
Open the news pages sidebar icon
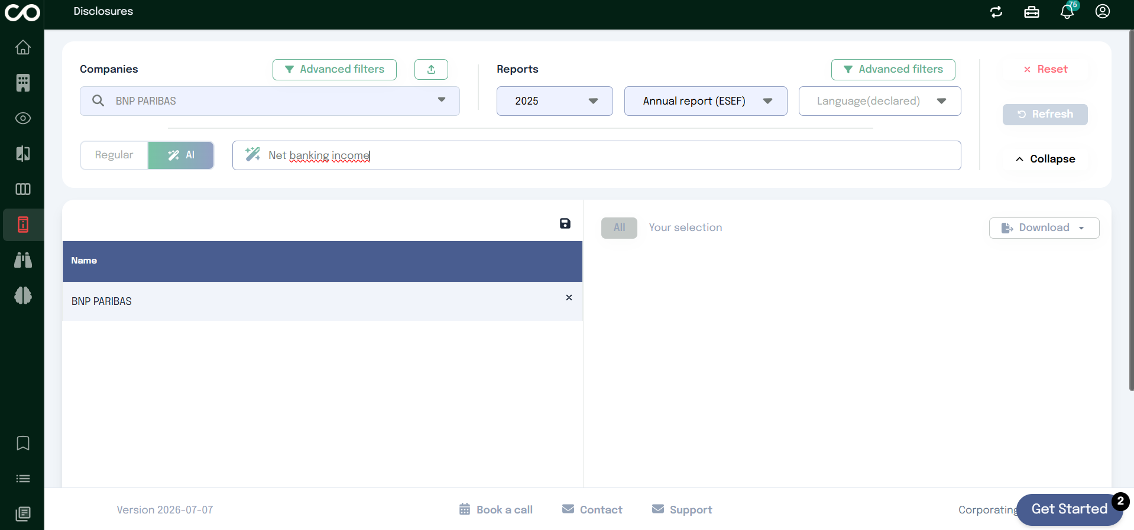point(23,514)
